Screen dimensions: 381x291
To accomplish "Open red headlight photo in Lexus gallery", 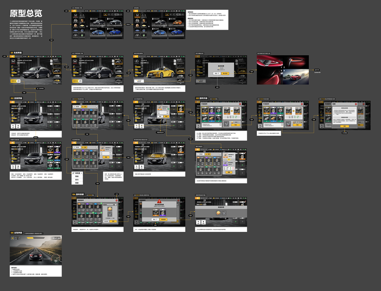I will (x=270, y=62).
